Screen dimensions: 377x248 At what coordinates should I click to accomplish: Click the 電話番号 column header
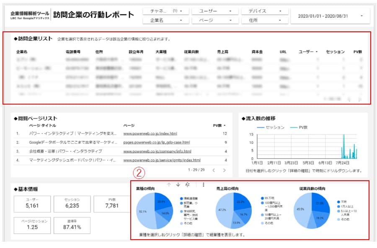(73, 52)
